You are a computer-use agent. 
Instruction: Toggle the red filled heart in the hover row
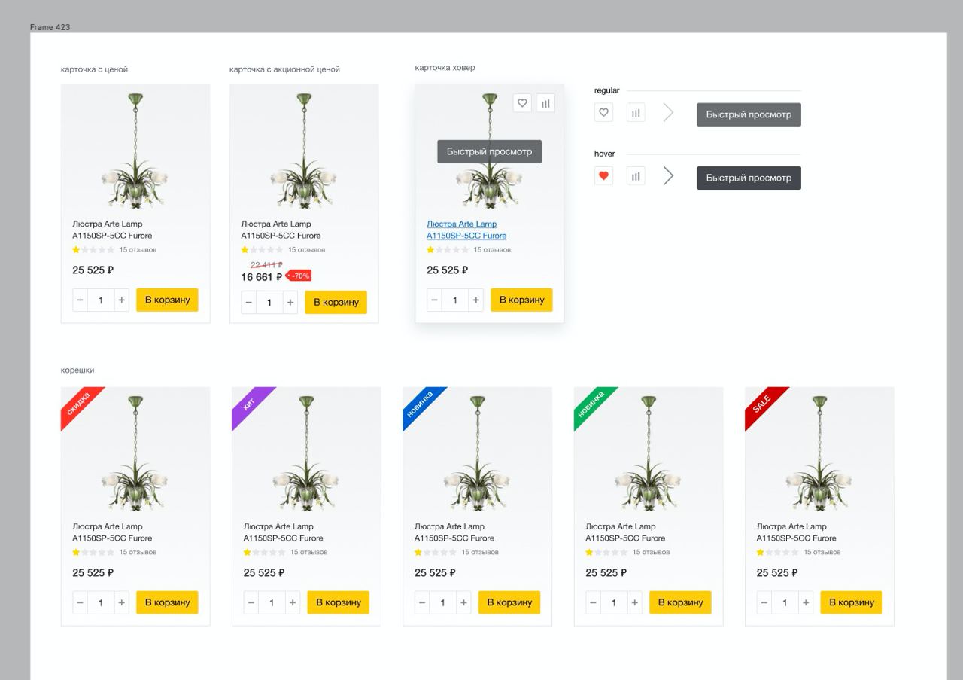(603, 176)
